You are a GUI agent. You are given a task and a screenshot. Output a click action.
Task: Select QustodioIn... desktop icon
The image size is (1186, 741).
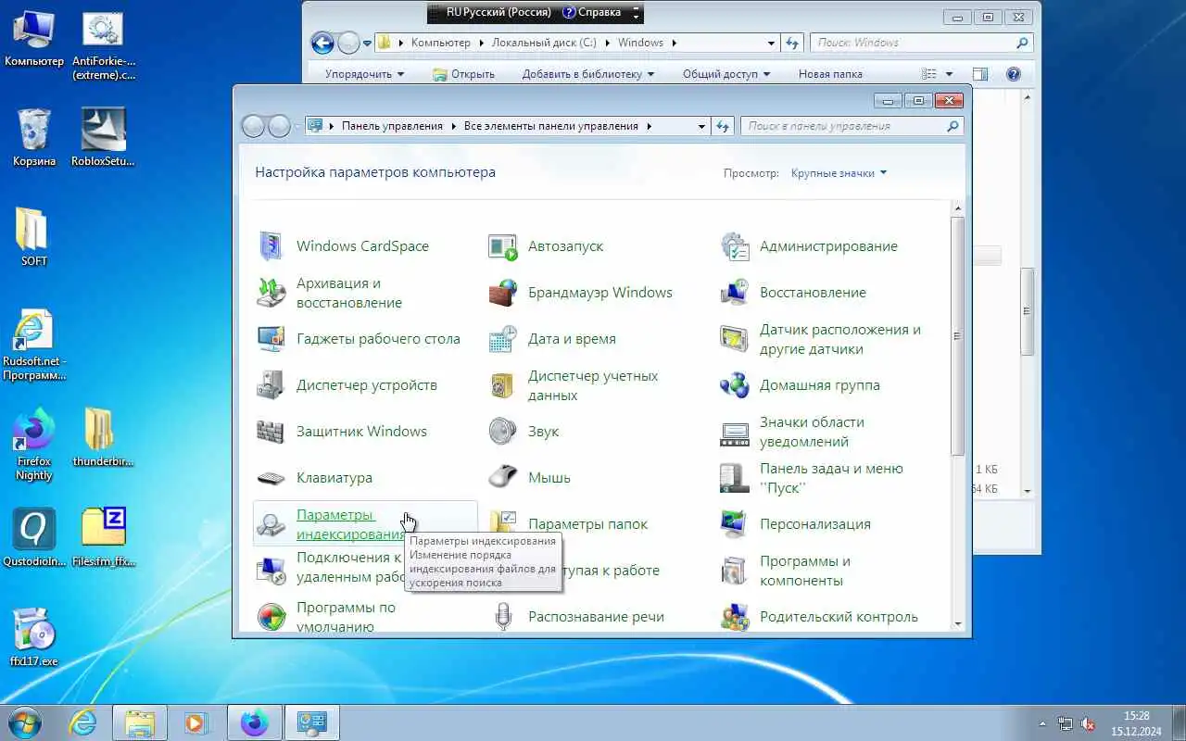coord(34,537)
